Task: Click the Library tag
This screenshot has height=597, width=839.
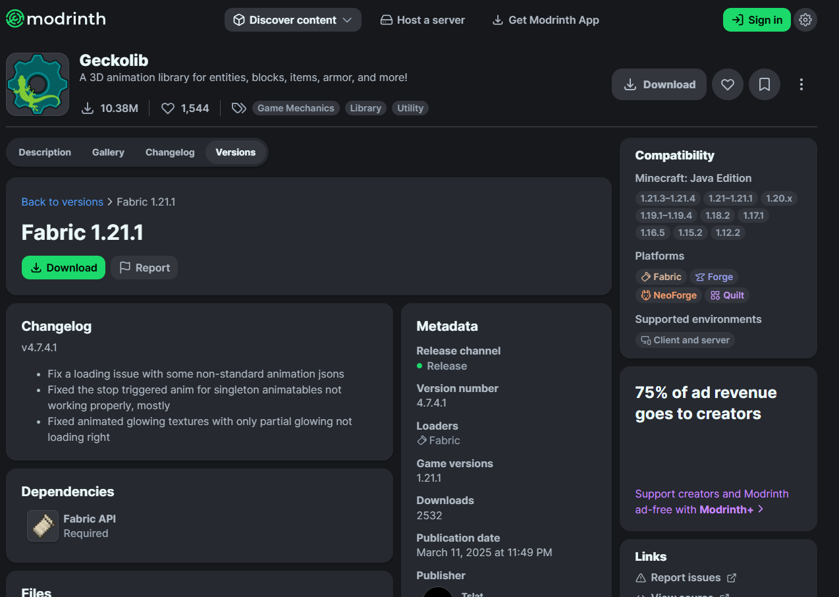Action: point(365,108)
